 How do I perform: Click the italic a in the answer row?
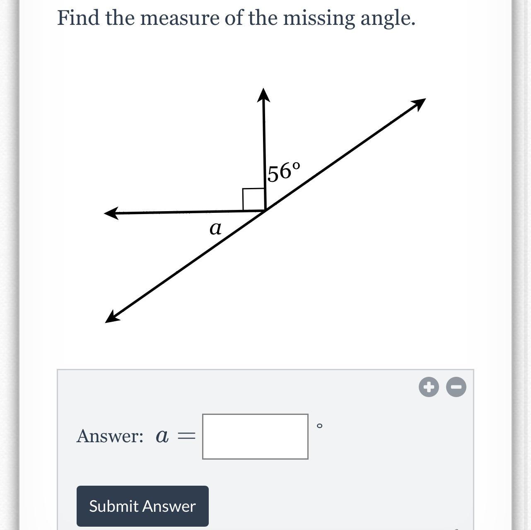(x=162, y=436)
